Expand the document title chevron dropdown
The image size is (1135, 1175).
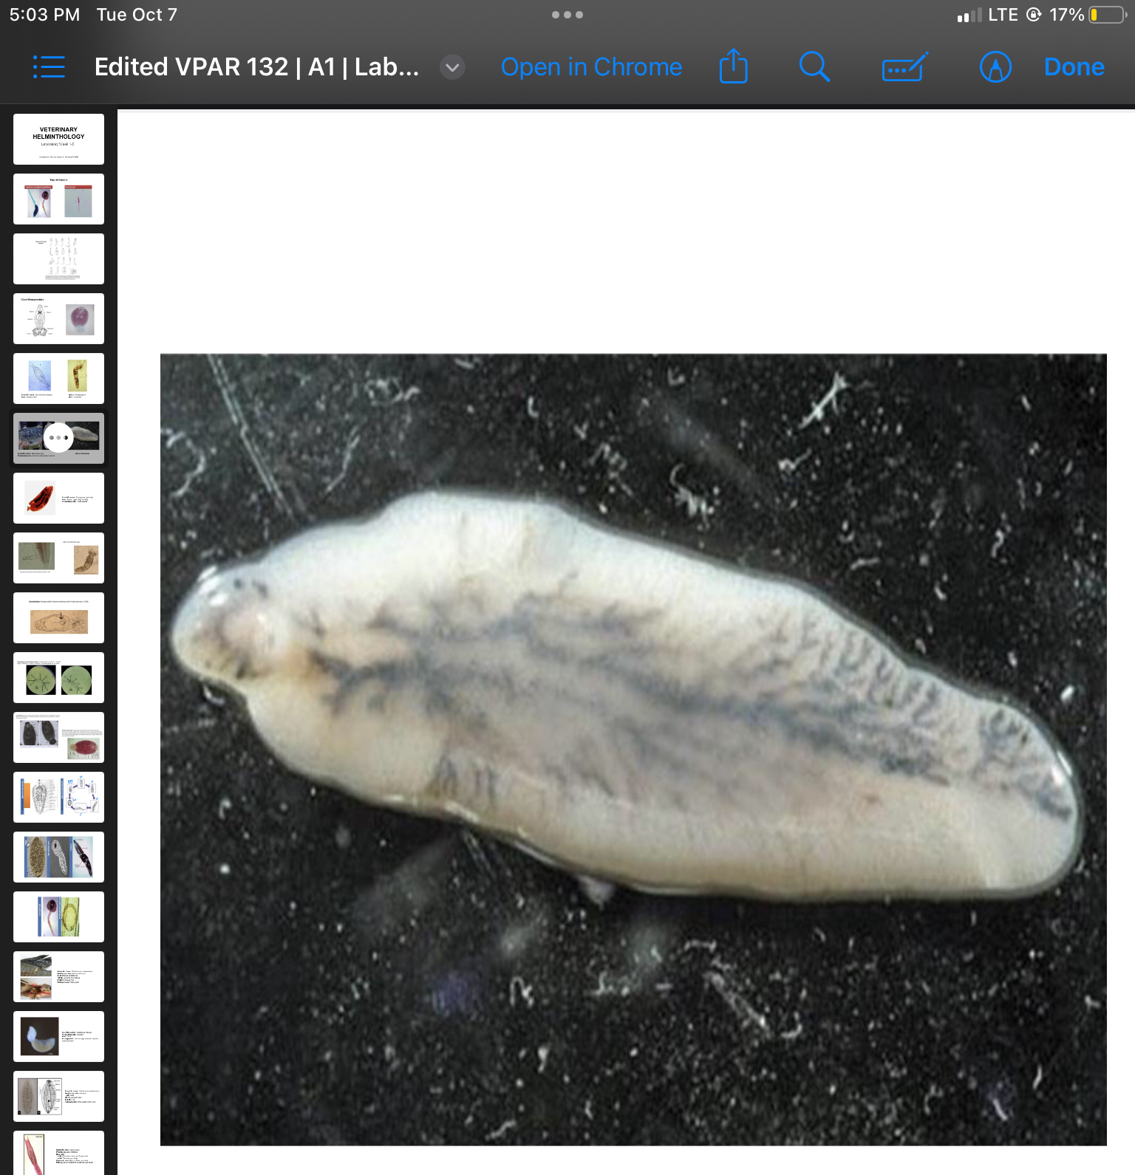(x=452, y=67)
